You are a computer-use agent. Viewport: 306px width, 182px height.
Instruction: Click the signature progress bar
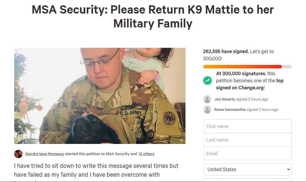click(247, 67)
